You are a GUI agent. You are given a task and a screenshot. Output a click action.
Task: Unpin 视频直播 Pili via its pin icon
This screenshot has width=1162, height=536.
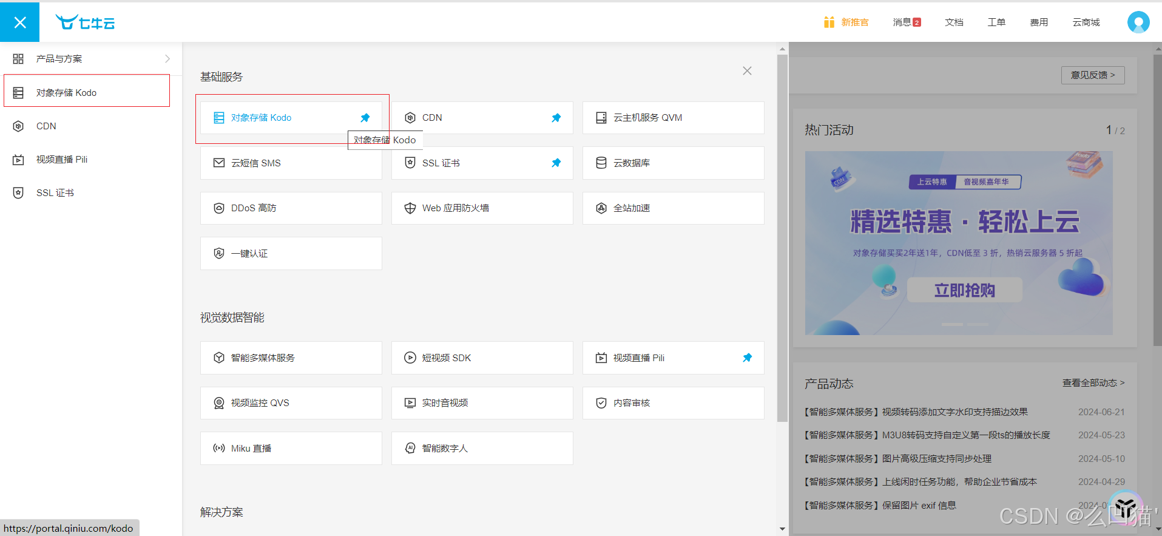coord(748,358)
